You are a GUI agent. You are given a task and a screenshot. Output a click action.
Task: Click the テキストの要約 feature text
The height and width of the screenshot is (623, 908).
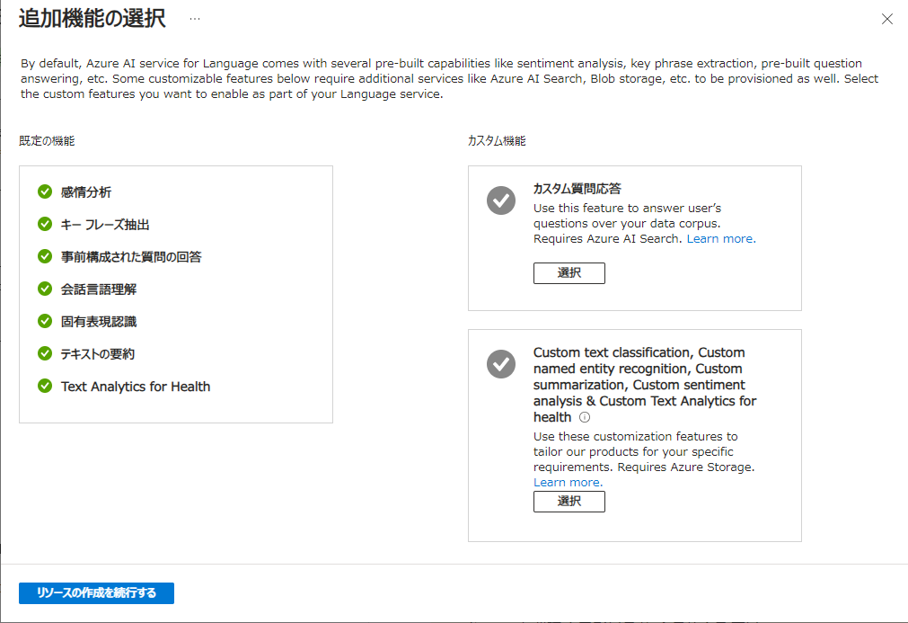tap(97, 354)
